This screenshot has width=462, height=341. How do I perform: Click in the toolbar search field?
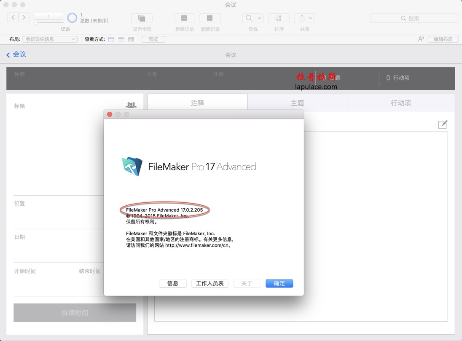[x=414, y=18]
